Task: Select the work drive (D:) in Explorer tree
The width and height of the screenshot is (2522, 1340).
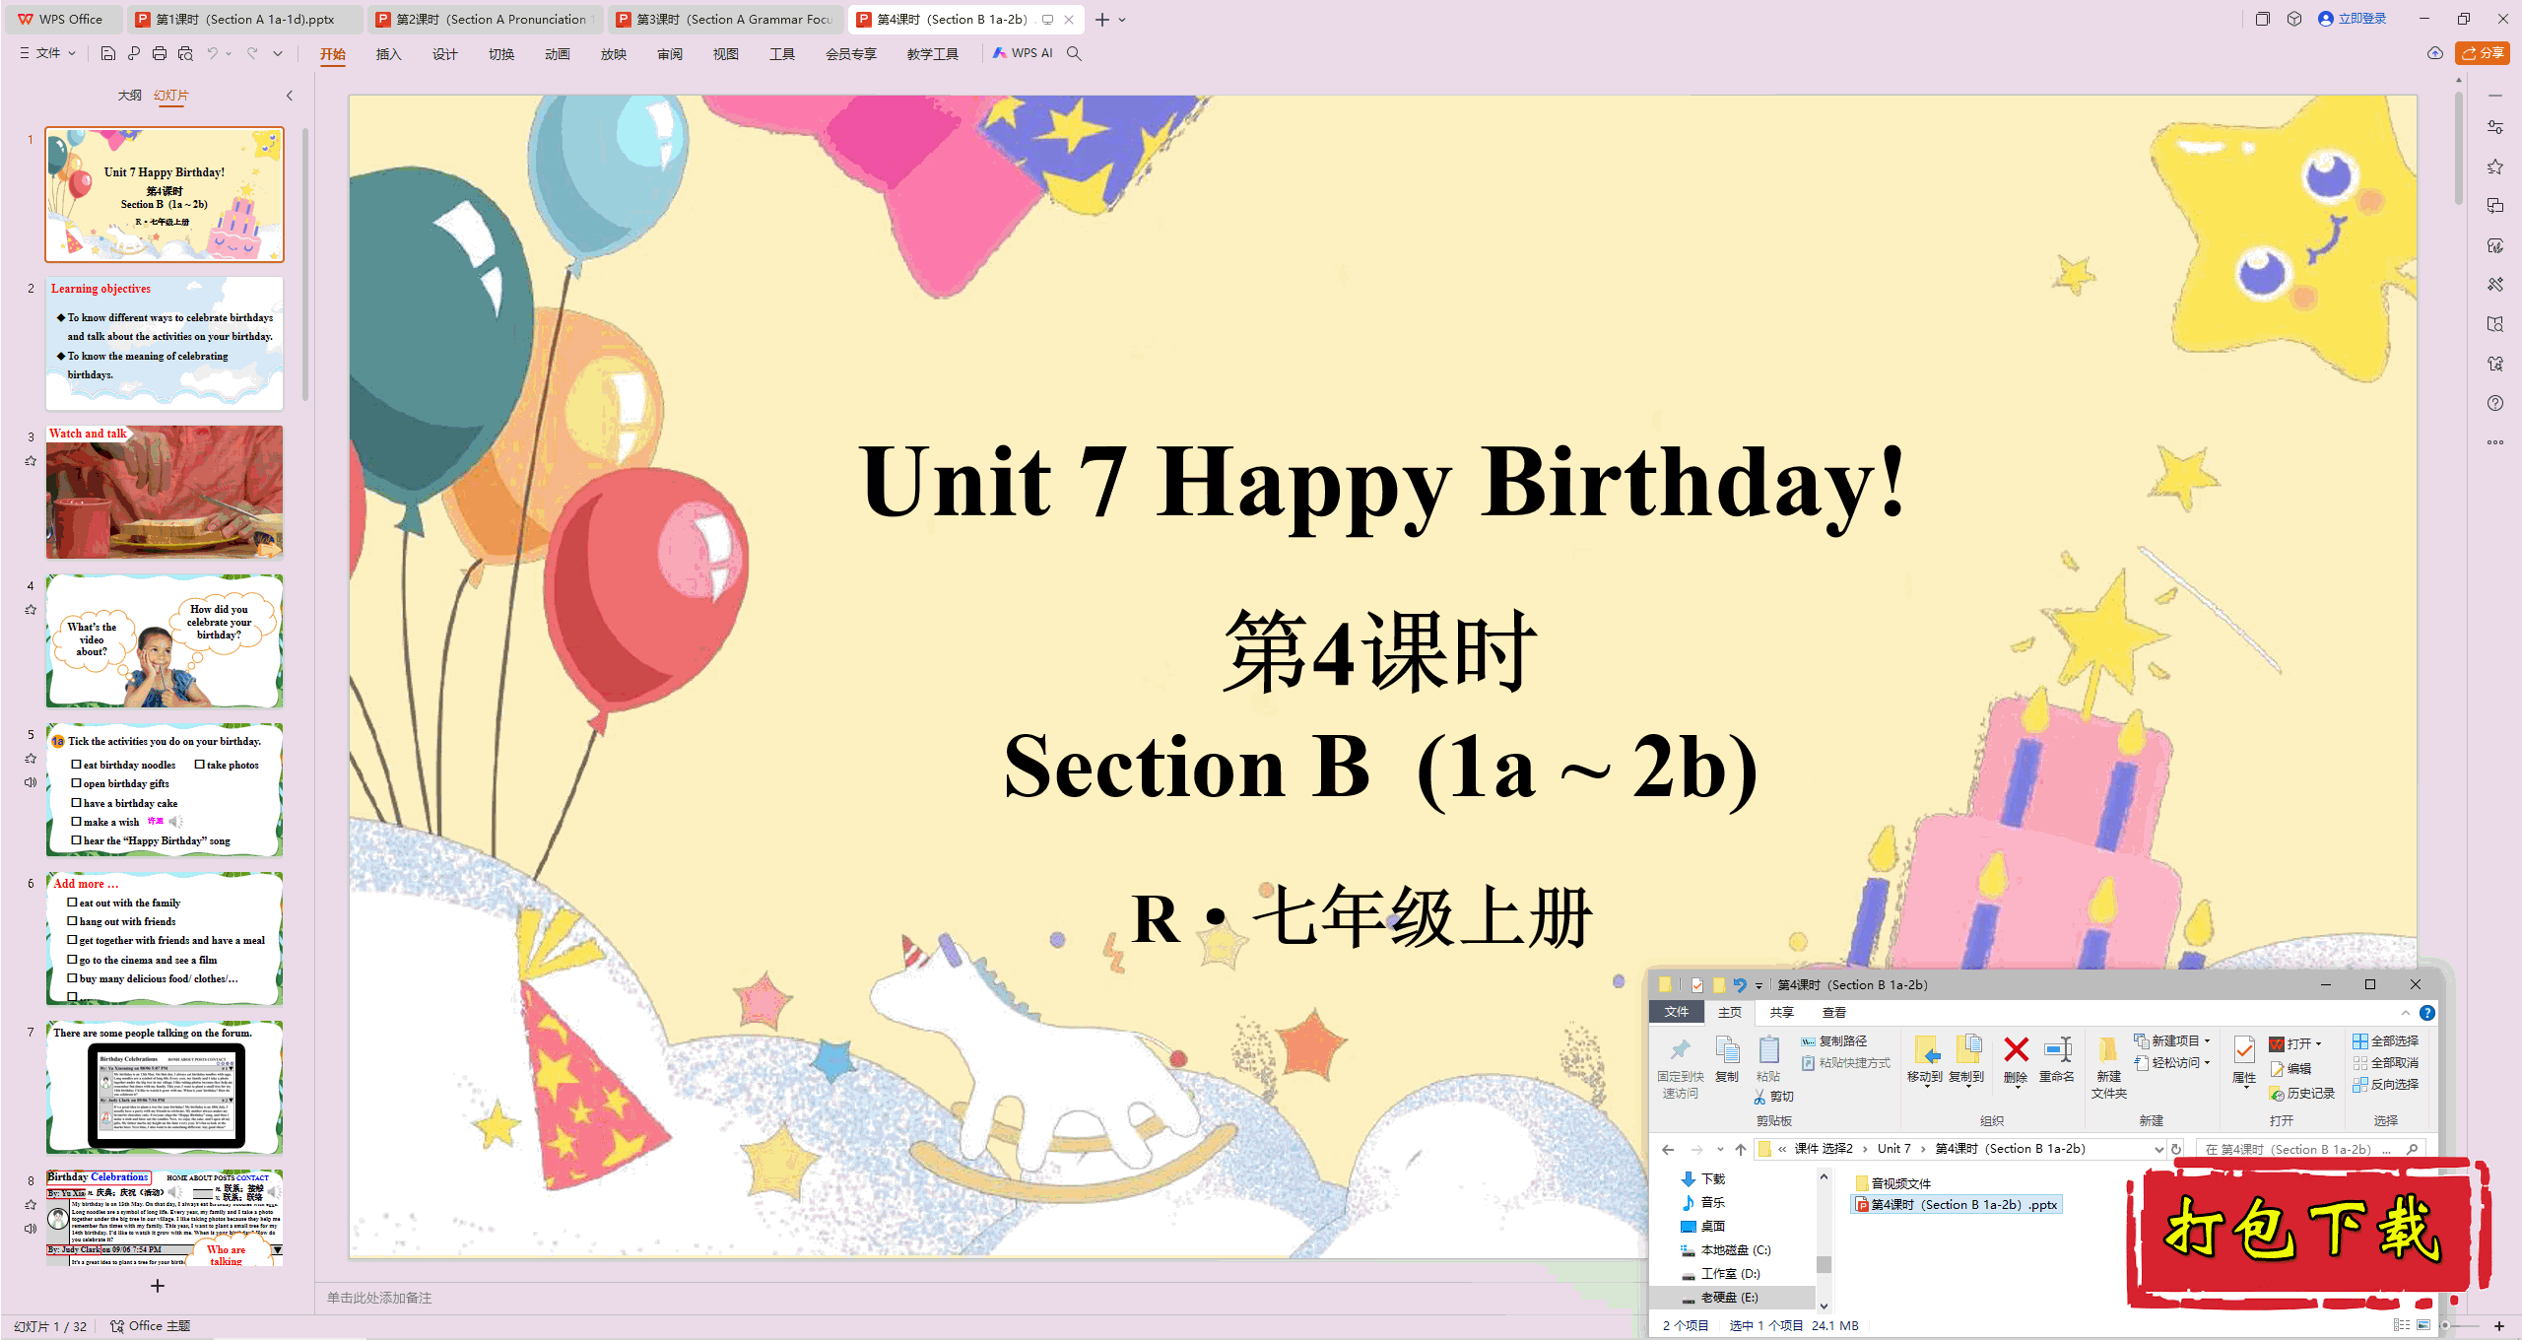Action: [1720, 1274]
